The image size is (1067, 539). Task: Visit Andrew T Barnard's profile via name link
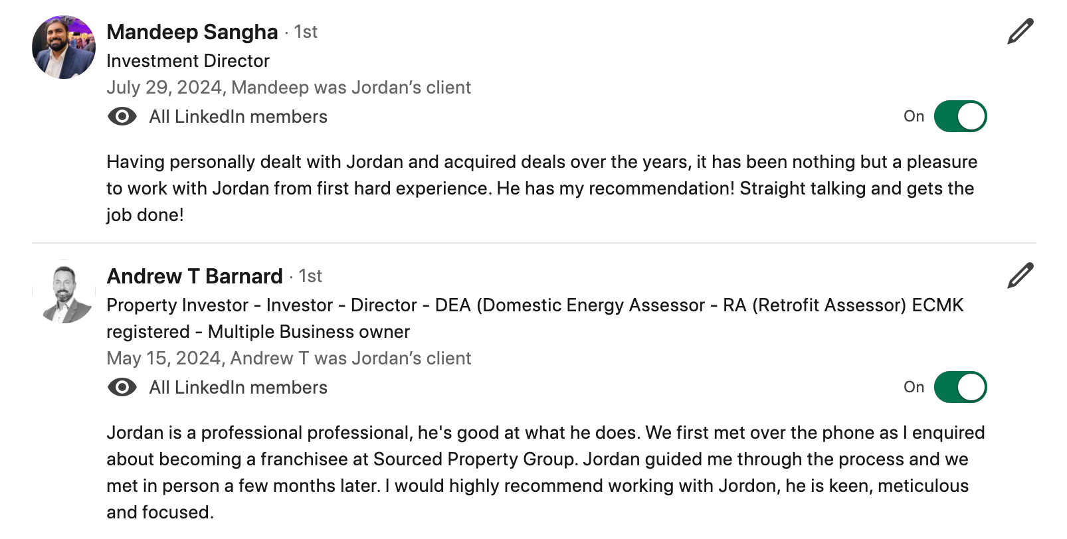pos(195,276)
